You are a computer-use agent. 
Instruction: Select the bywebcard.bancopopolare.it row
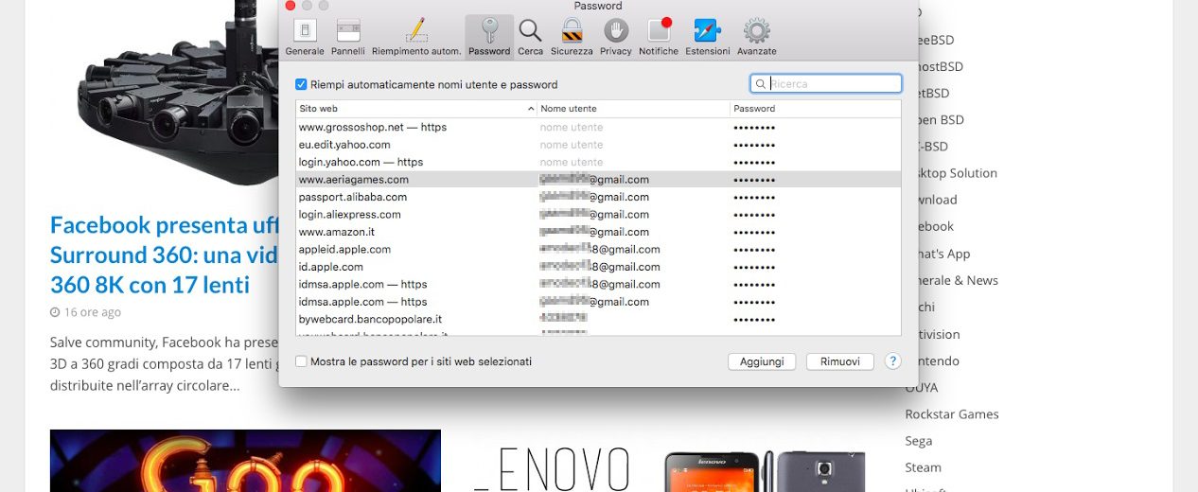pyautogui.click(x=598, y=320)
